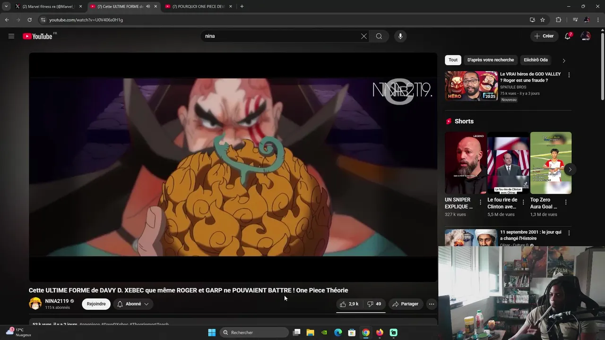
Task: Expand the Abonné subscription dropdown
Action: point(133,304)
